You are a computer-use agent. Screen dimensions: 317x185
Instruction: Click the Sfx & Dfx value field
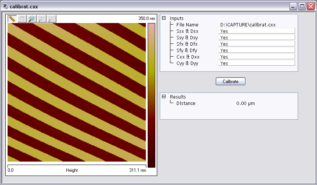click(x=256, y=44)
